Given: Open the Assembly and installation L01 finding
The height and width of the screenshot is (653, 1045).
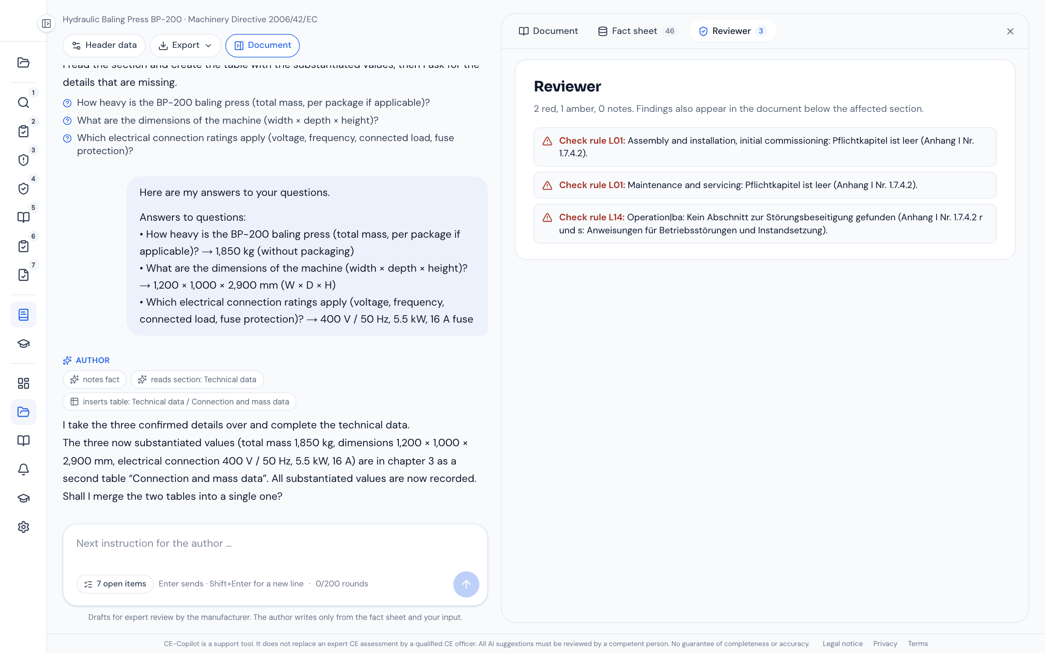Looking at the screenshot, I should point(765,147).
